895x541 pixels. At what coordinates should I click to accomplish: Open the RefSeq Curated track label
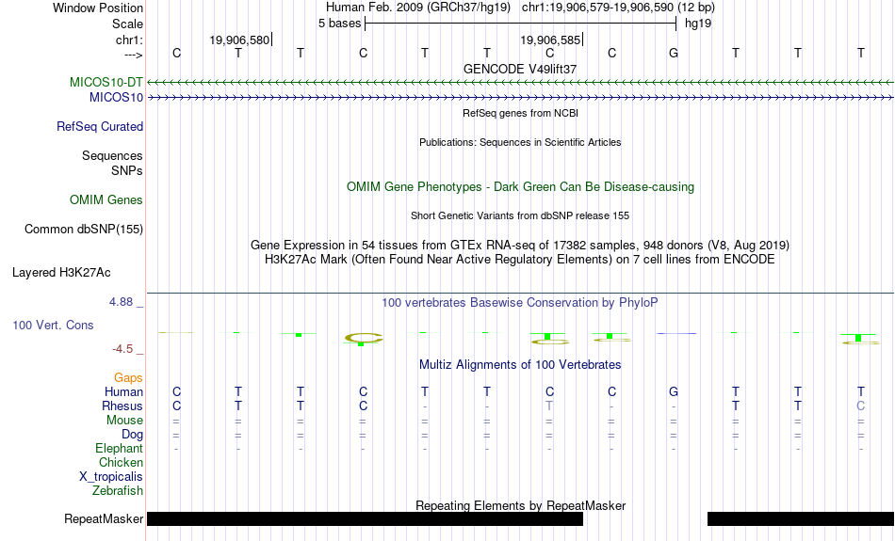(x=100, y=127)
